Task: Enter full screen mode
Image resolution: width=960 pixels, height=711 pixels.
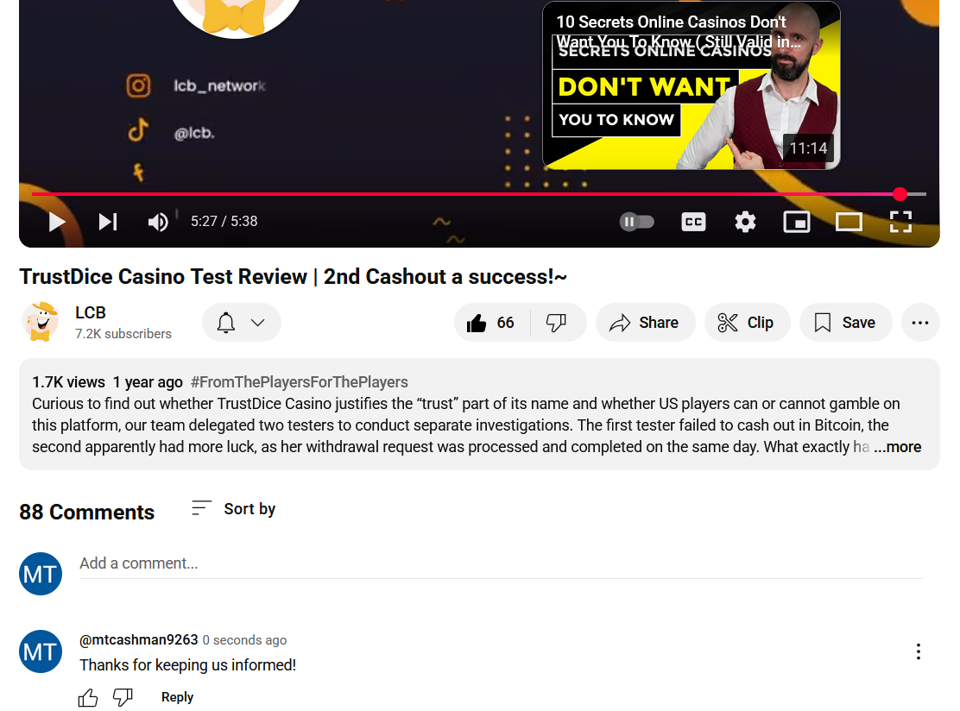Action: 900,222
